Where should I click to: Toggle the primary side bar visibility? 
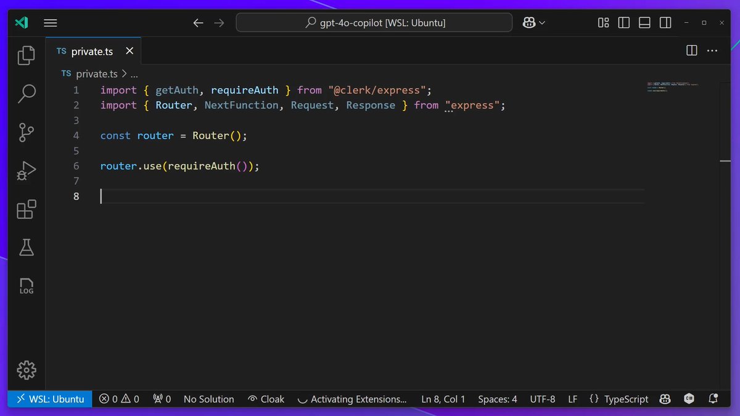click(x=624, y=23)
